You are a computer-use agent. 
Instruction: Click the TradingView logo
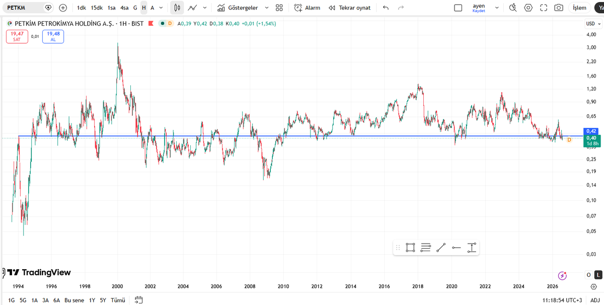pos(39,272)
